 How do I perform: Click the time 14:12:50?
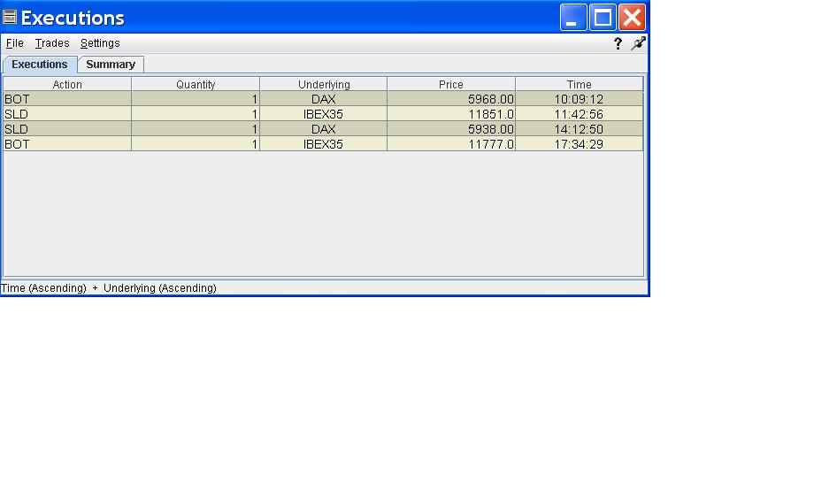[x=580, y=128]
